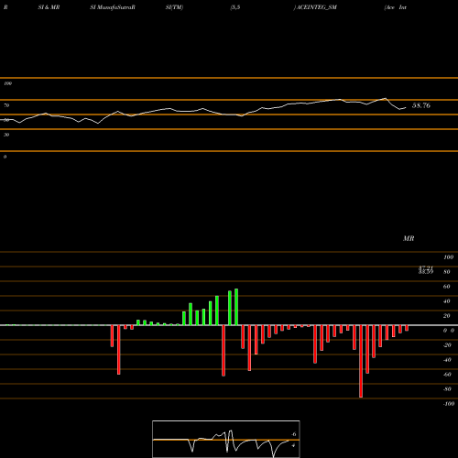Click the RSI value label 58.76

(x=421, y=105)
